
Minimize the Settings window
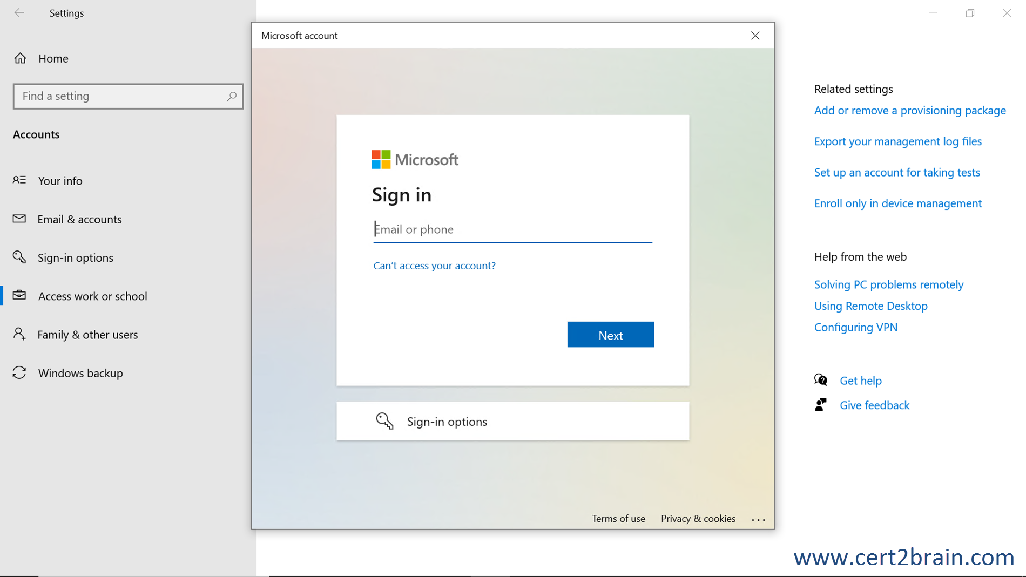[933, 13]
